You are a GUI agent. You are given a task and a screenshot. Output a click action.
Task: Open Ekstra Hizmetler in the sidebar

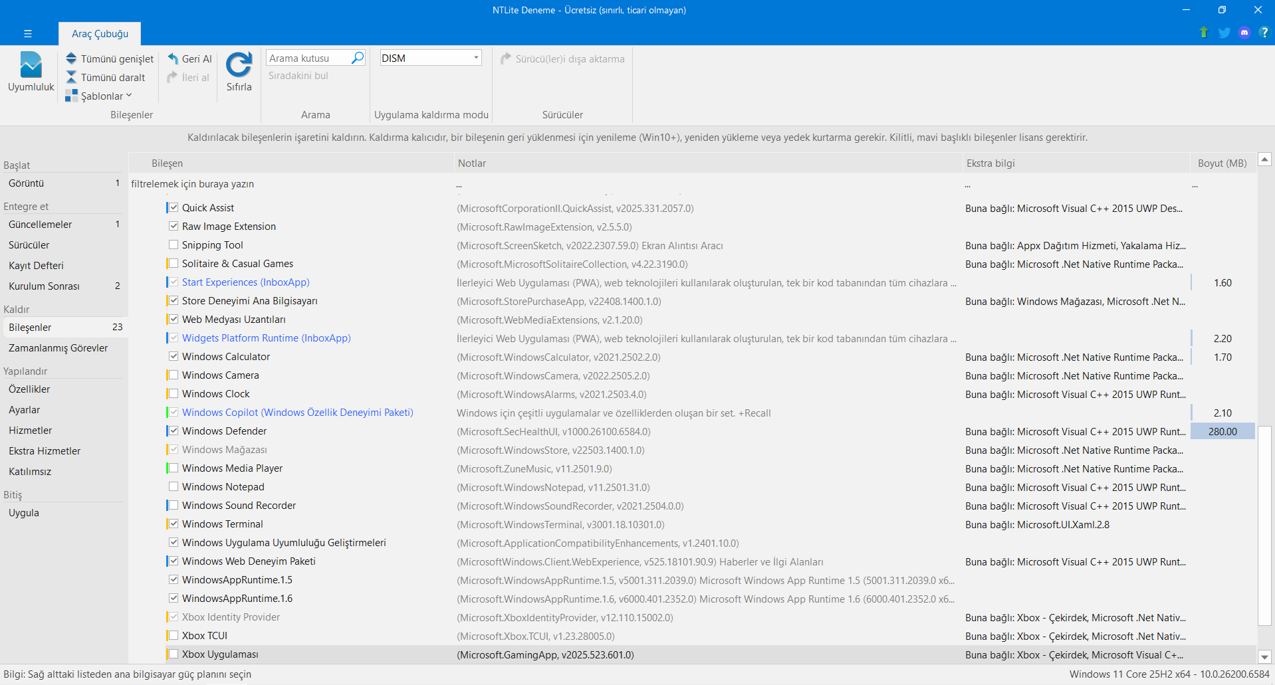[x=64, y=450]
